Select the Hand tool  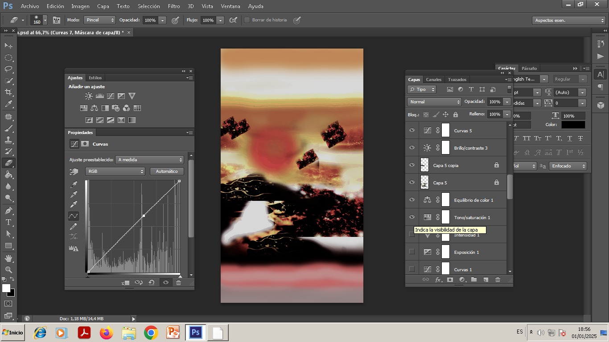(x=8, y=258)
